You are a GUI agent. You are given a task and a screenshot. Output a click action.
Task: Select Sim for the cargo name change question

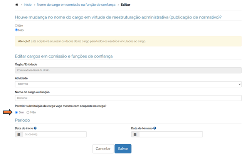pyautogui.click(x=16, y=25)
